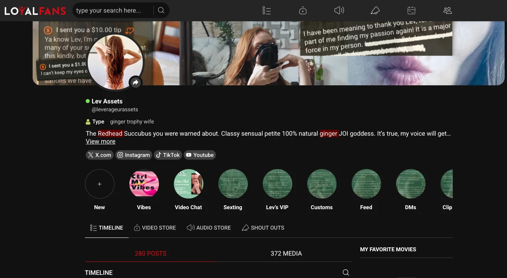Click the Redhead highlighted word in bio

111,133
